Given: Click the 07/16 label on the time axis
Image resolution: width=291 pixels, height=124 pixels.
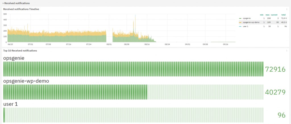Looking at the screenshot, I should [x=68, y=45].
